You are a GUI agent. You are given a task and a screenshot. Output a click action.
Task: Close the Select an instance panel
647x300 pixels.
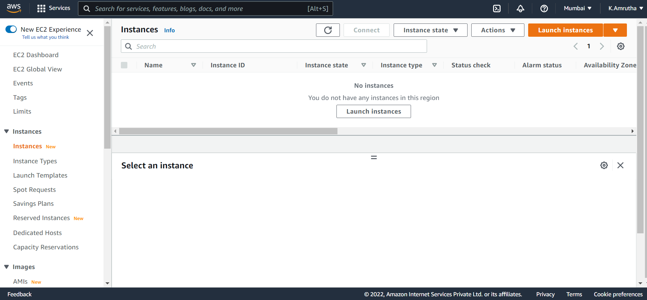[620, 165]
